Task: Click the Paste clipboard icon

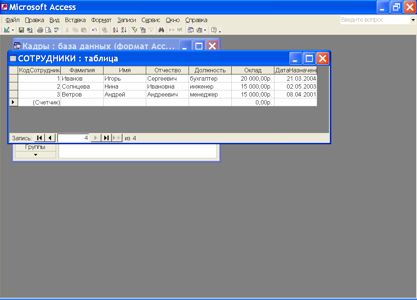Action: (x=84, y=30)
